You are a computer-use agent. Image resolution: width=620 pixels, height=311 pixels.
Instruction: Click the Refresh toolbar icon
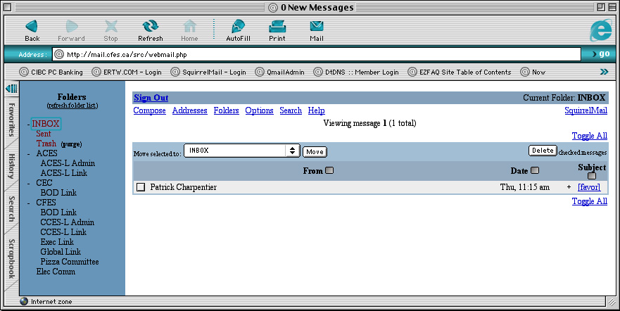click(150, 27)
